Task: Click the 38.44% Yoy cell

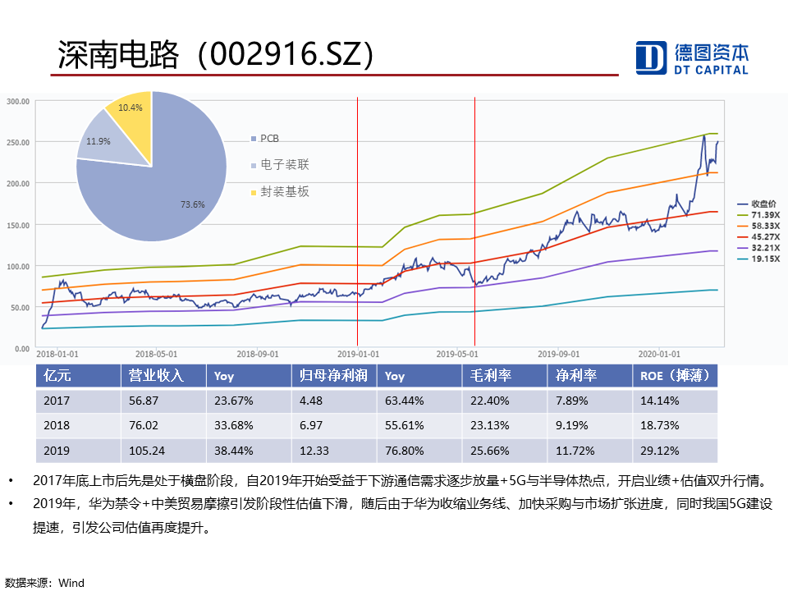Action: point(250,451)
